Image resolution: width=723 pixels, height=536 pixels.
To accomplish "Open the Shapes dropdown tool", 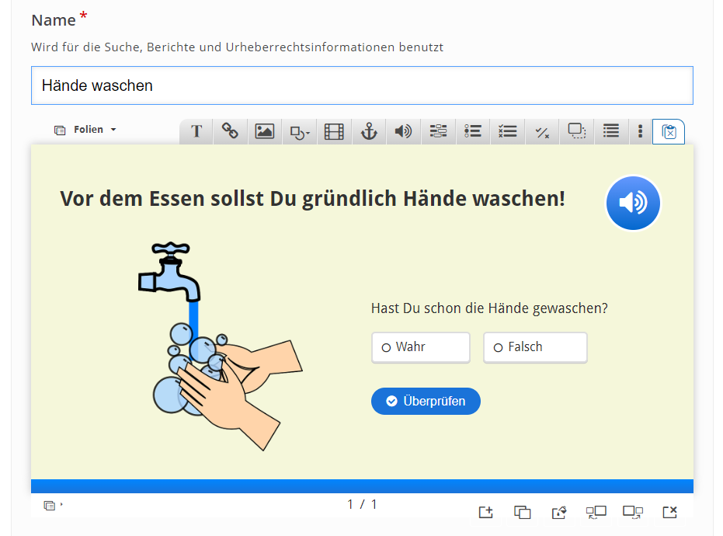I will [300, 131].
